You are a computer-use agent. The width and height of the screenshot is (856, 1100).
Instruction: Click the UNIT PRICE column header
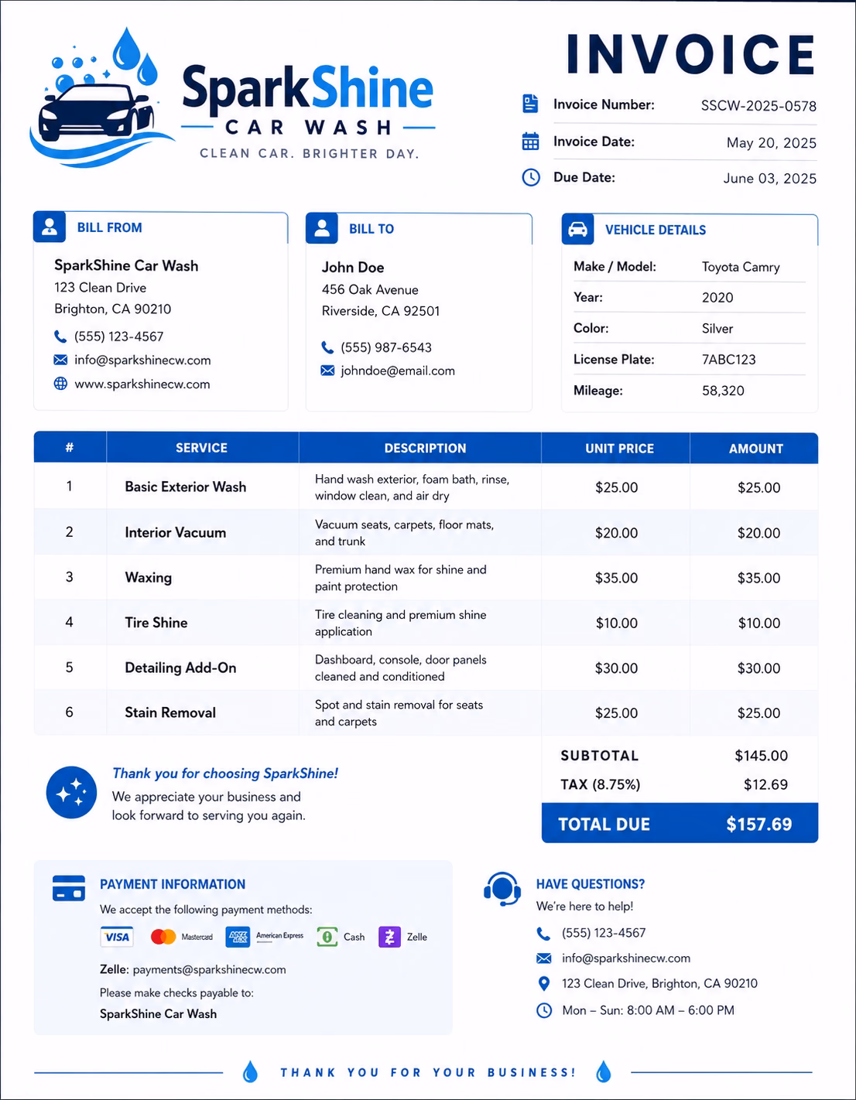tap(619, 449)
